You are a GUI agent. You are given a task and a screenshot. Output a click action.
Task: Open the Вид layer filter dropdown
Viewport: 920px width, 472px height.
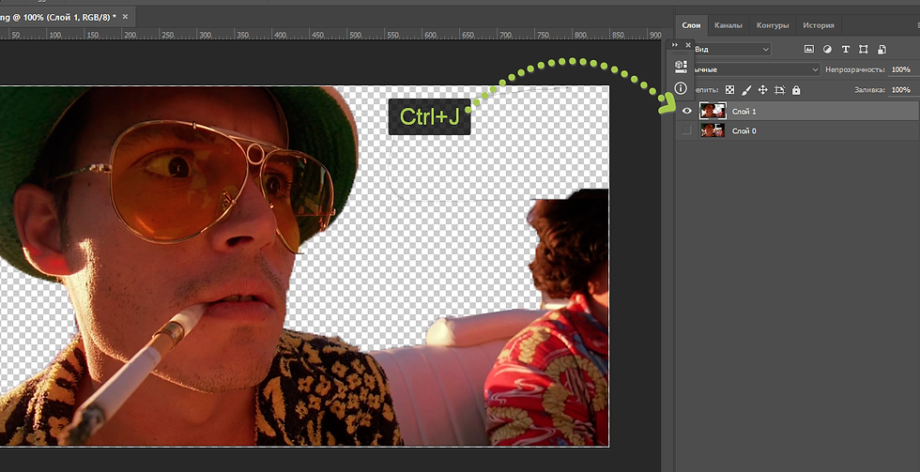[731, 49]
